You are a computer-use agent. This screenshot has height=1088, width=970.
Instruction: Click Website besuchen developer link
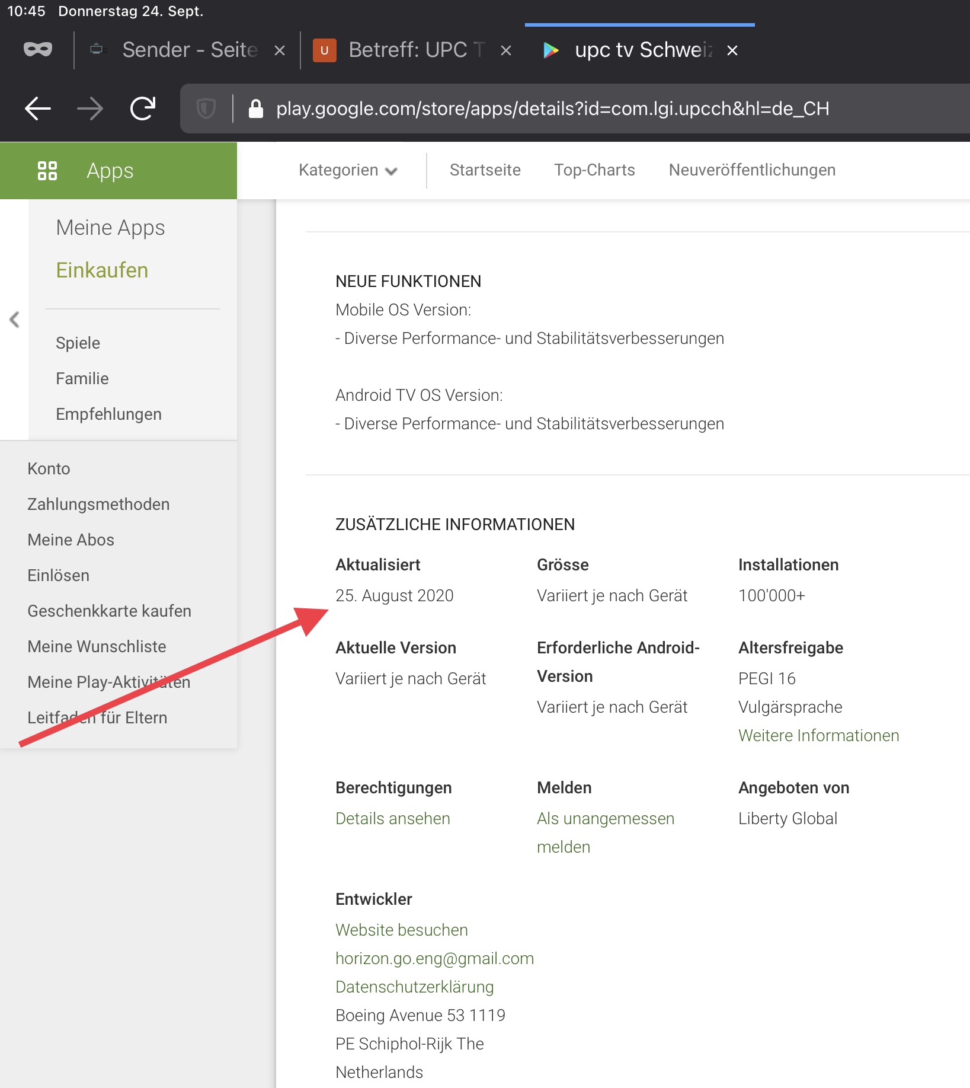tap(401, 930)
